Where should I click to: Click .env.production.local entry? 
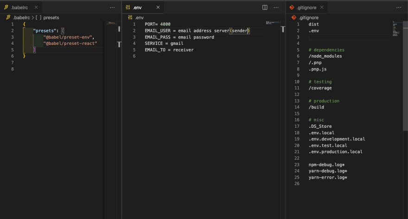336,152
